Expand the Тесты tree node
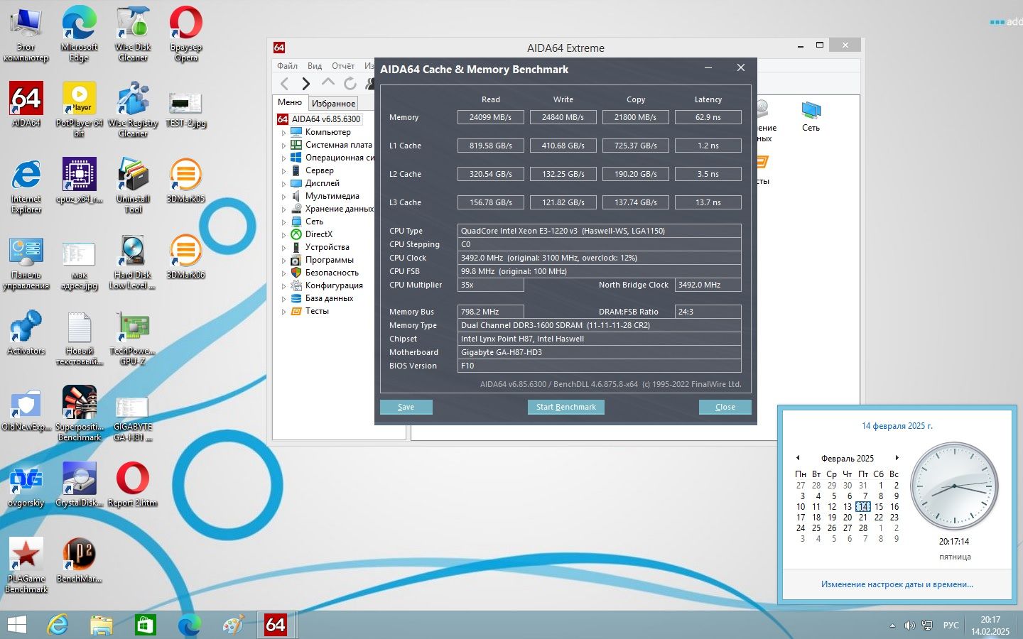This screenshot has width=1023, height=639. tap(283, 311)
